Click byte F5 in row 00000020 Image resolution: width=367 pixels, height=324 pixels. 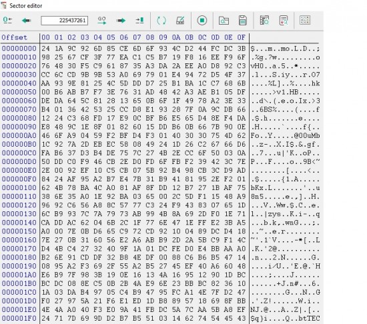tap(85, 66)
